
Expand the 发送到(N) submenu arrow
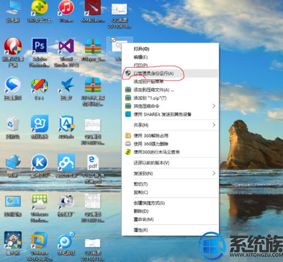[214, 174]
